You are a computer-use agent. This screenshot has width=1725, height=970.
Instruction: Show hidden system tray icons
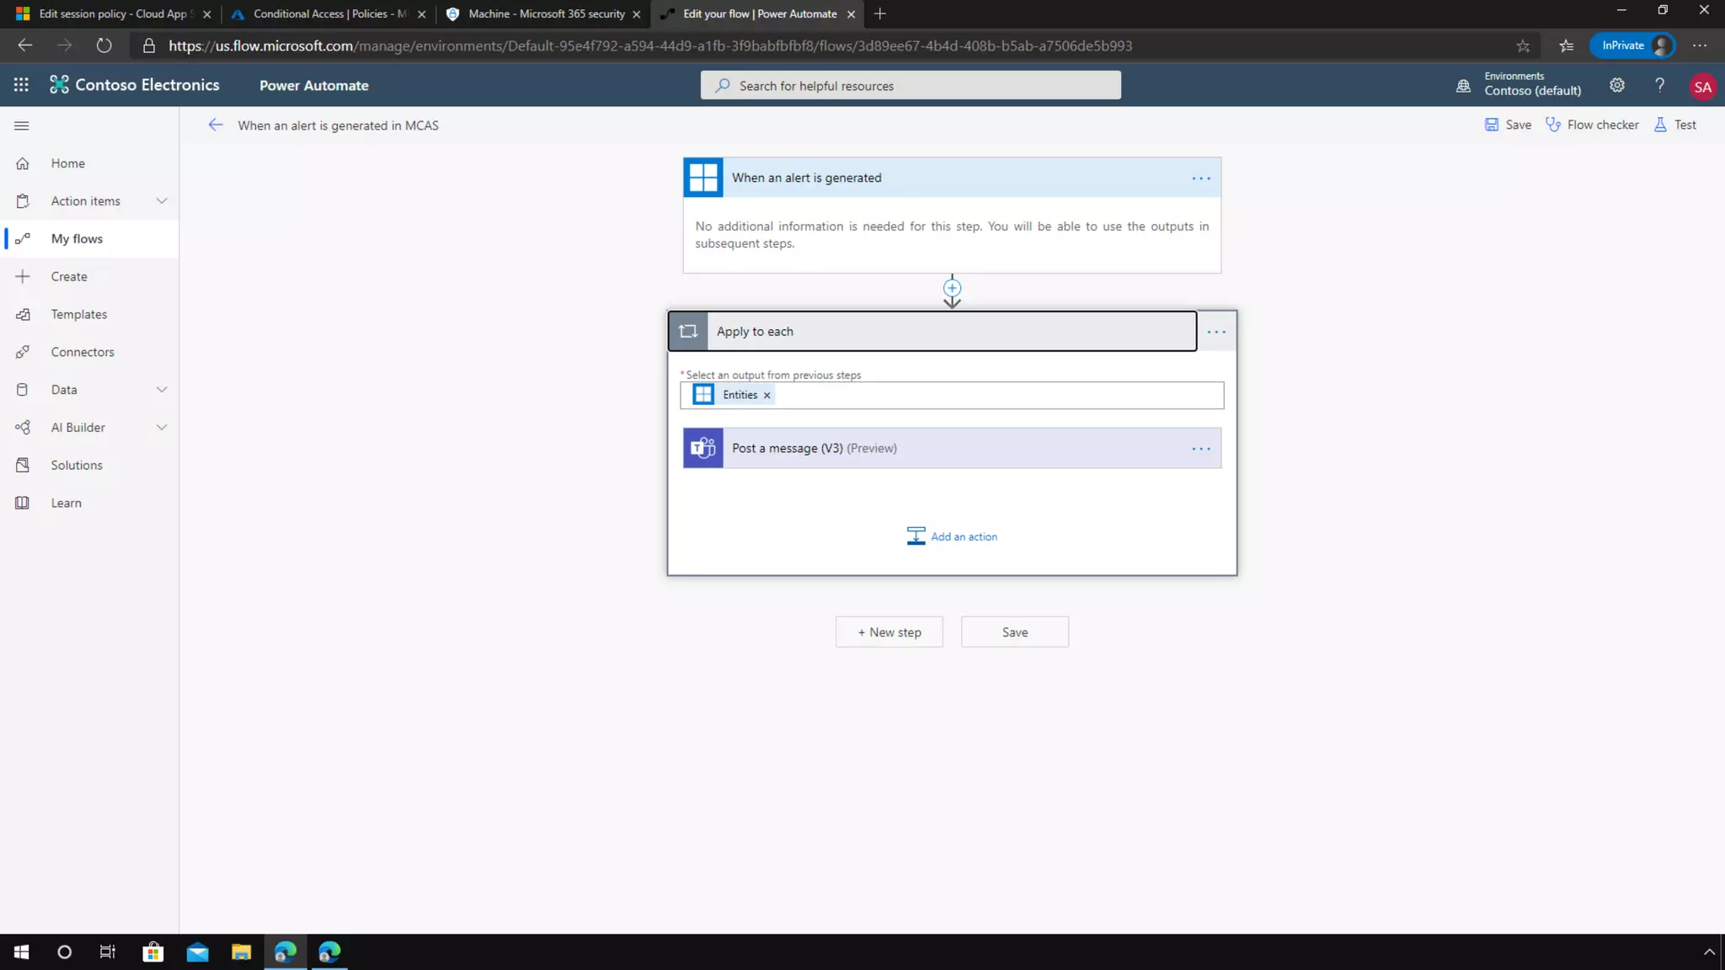click(x=1709, y=951)
